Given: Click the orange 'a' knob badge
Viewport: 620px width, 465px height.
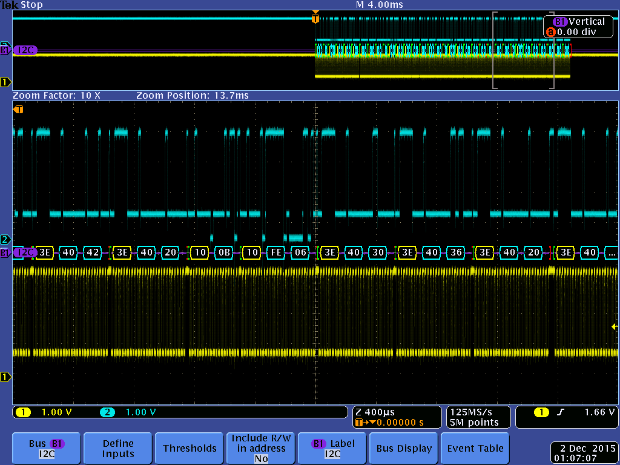Looking at the screenshot, I should 551,32.
